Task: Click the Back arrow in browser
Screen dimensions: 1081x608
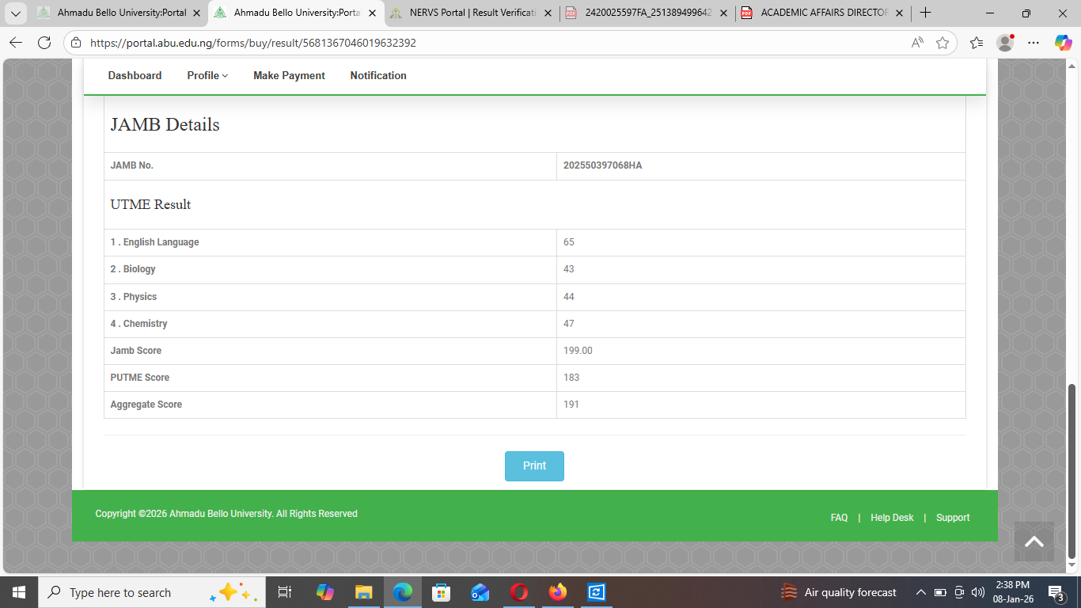Action: tap(16, 43)
